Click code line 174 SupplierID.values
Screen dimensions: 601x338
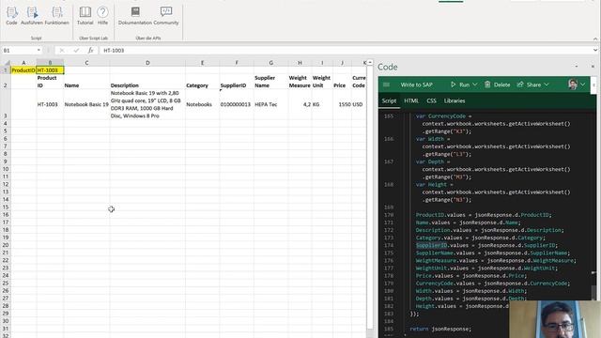[x=486, y=245]
